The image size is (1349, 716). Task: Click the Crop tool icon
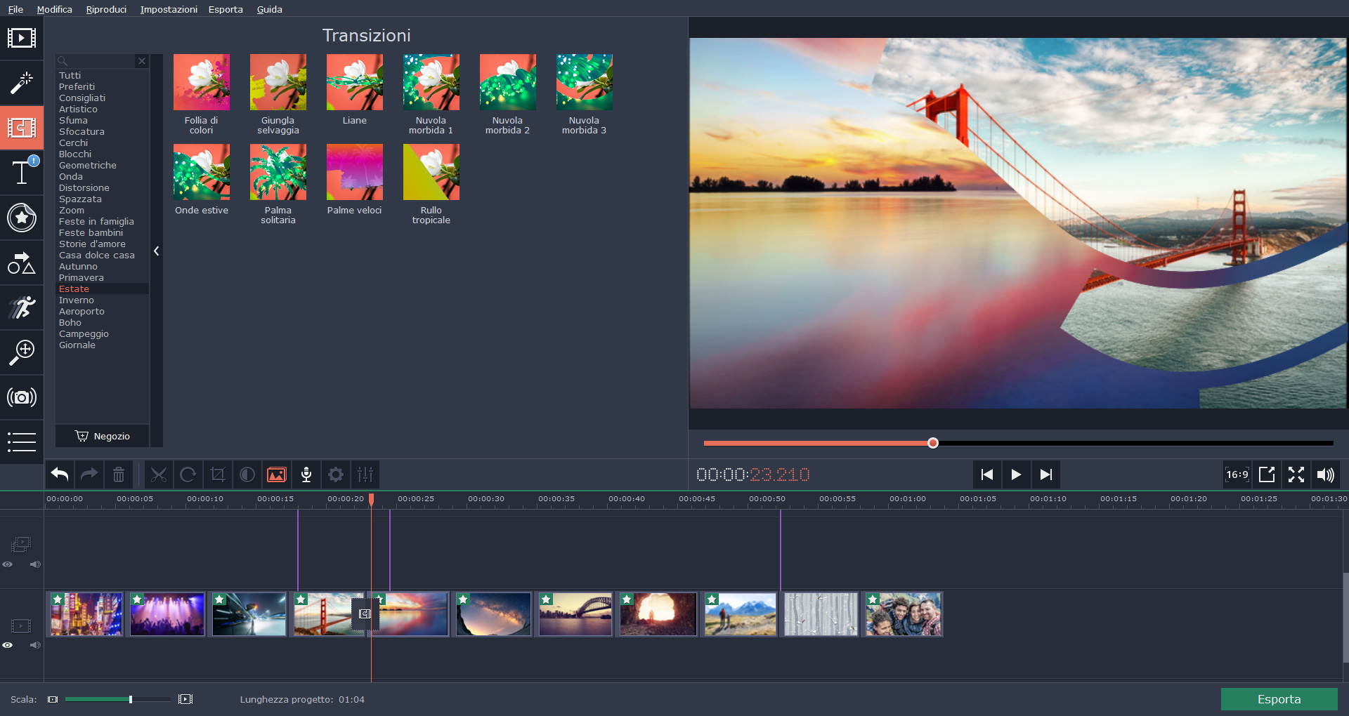[x=218, y=475]
